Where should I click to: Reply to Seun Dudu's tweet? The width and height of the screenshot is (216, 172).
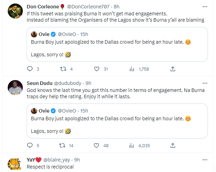click(30, 145)
